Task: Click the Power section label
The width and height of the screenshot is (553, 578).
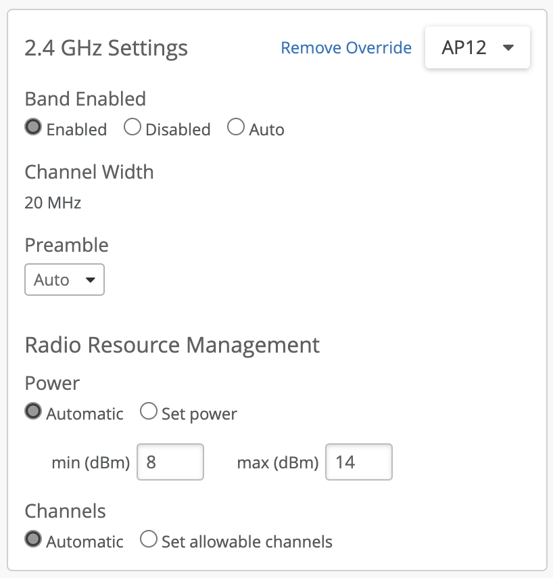Action: [x=52, y=383]
